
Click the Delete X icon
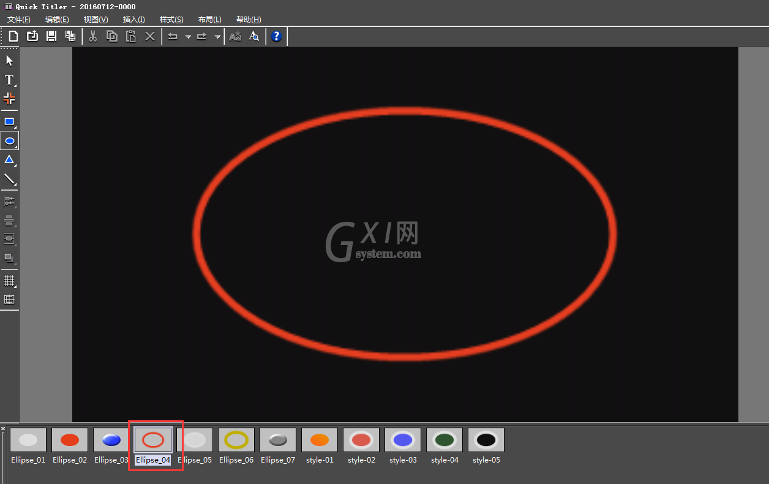pyautogui.click(x=150, y=36)
